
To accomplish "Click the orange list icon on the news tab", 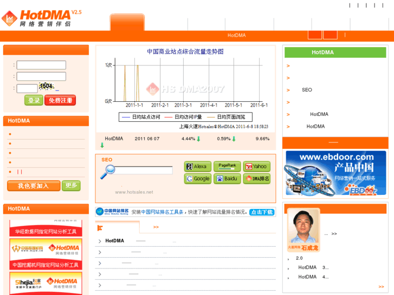I will (x=100, y=228).
